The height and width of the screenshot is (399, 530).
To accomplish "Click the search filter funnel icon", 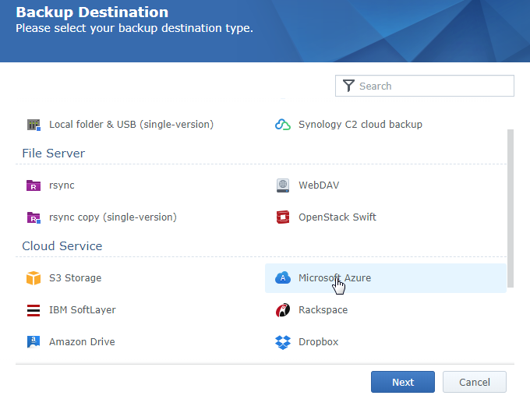I will [x=348, y=86].
